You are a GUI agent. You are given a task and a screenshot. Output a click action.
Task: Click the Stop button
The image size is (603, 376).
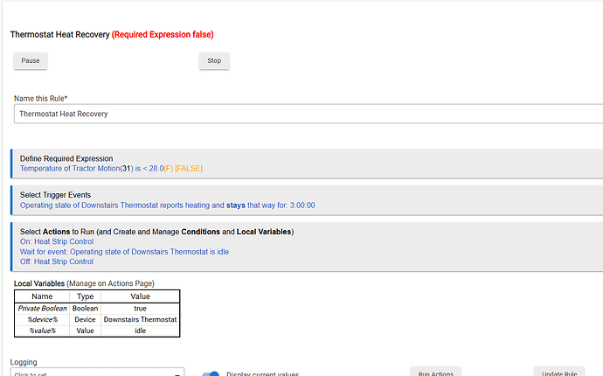(214, 61)
